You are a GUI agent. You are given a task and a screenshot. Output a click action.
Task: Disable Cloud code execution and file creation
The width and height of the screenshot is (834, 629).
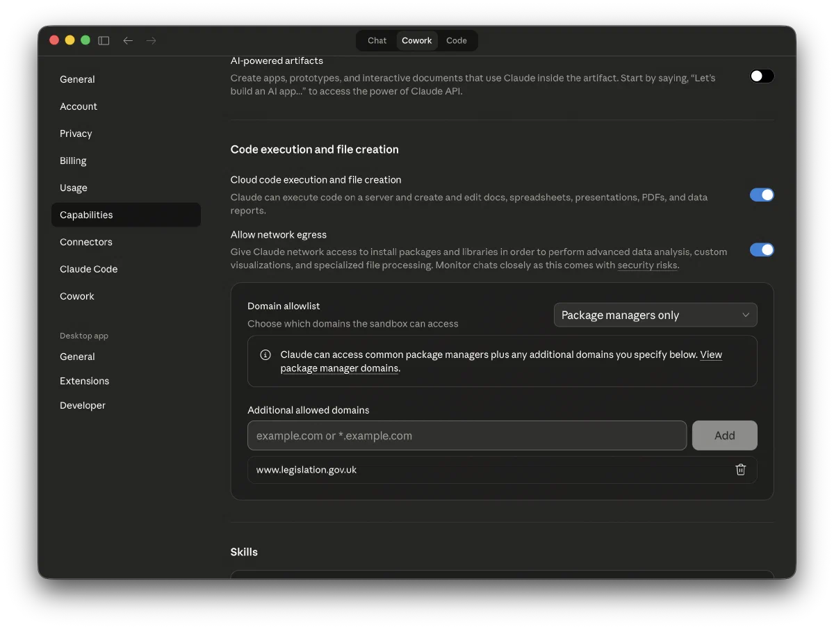[x=761, y=195]
